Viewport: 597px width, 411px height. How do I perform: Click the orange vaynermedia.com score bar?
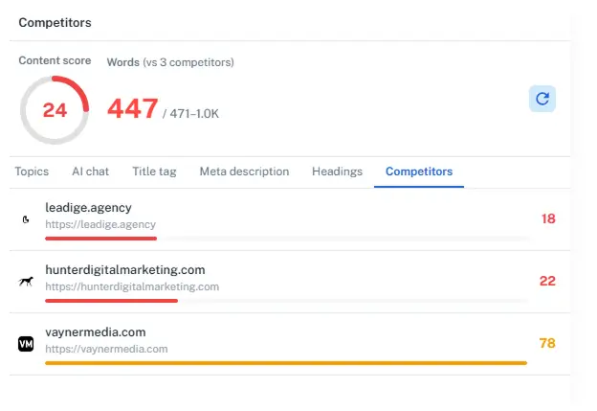[x=286, y=363]
